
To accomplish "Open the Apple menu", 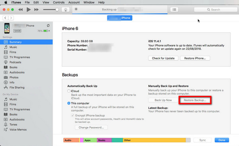I will pos(6,2).
